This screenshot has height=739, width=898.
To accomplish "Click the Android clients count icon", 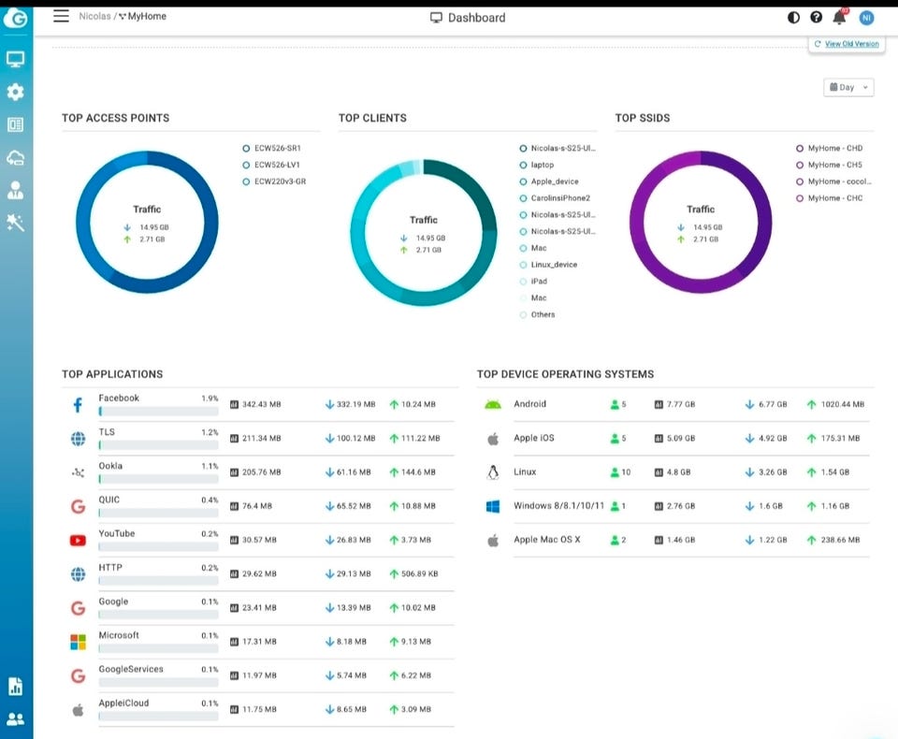I will (x=615, y=404).
